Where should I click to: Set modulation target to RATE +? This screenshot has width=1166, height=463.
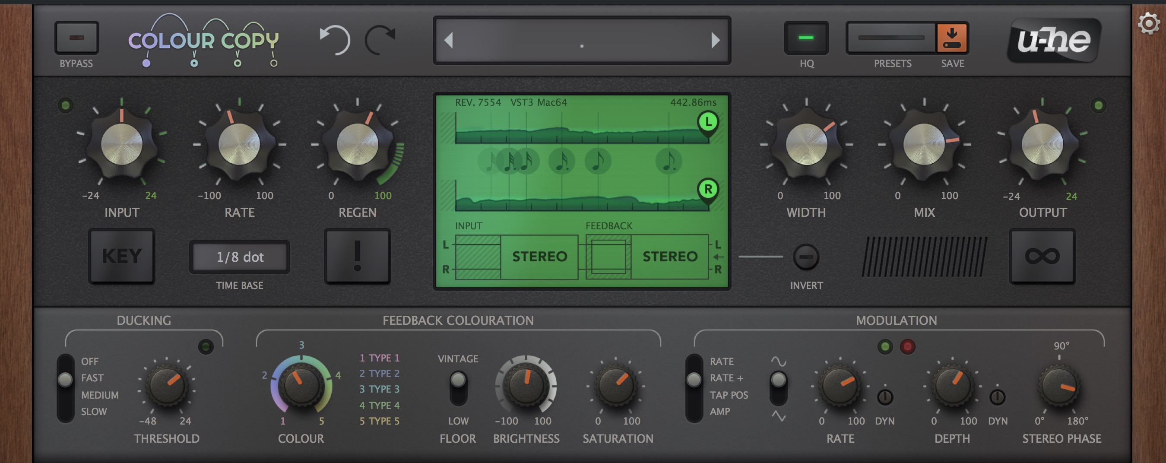[726, 377]
